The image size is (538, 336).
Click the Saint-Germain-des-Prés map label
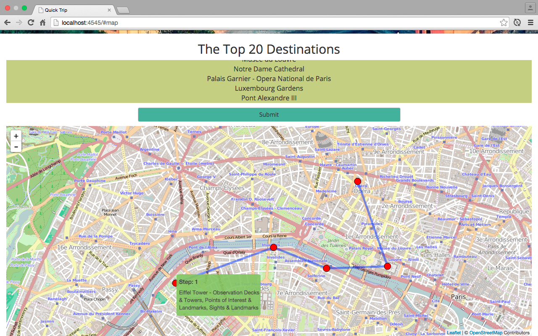coord(368,312)
